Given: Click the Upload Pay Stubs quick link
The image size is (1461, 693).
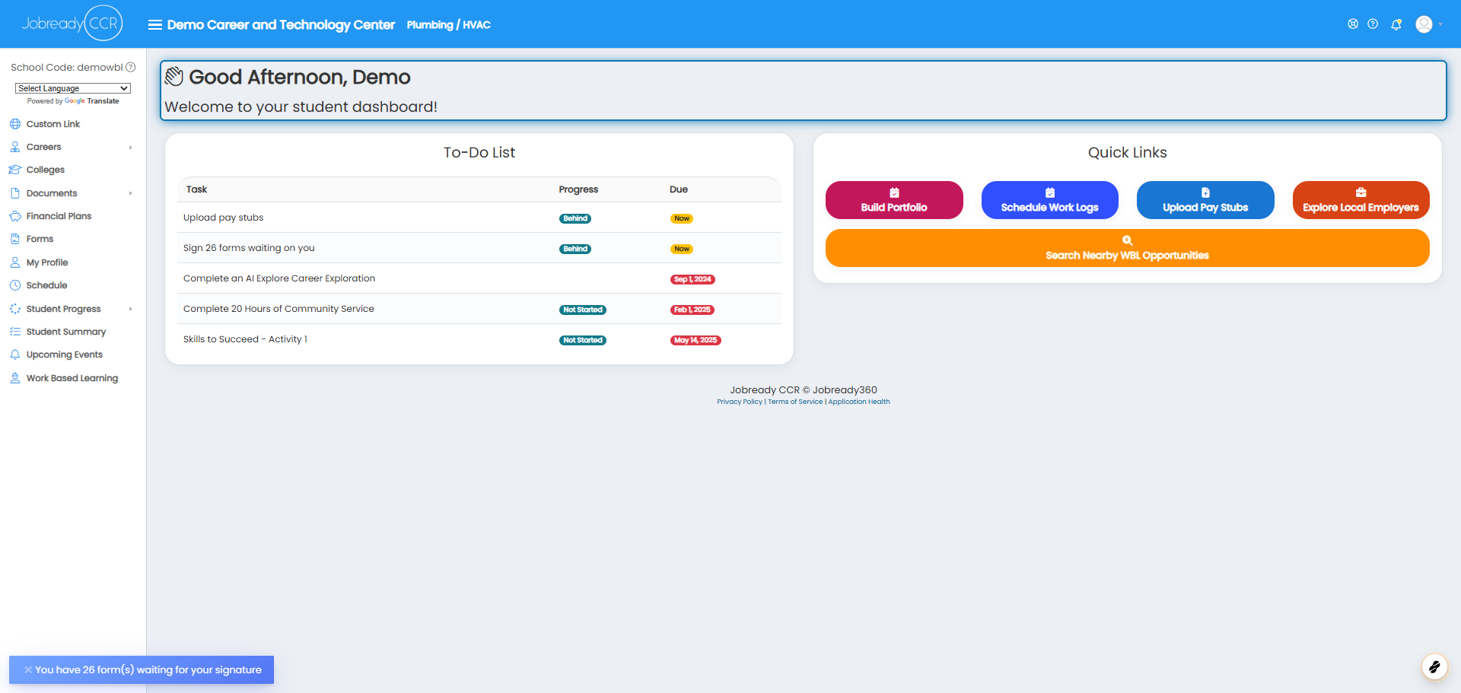Looking at the screenshot, I should click(x=1205, y=200).
